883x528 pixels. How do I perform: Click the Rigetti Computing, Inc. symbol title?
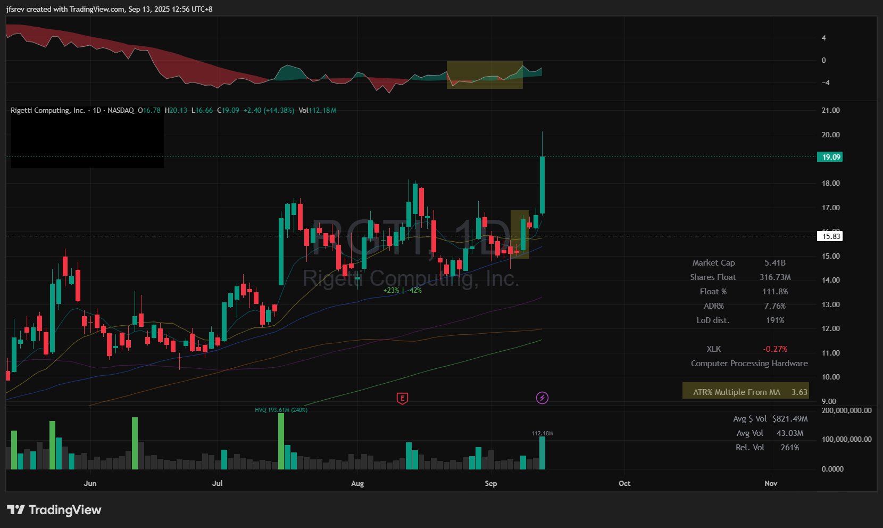point(48,110)
